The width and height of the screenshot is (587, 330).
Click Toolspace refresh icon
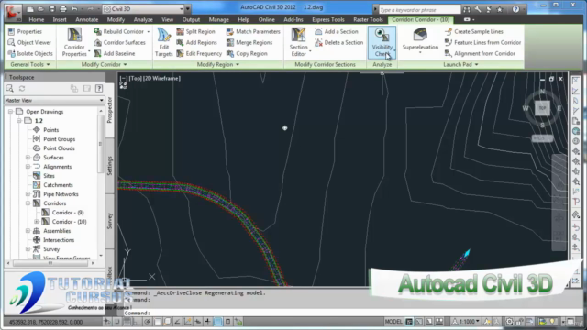(x=22, y=88)
